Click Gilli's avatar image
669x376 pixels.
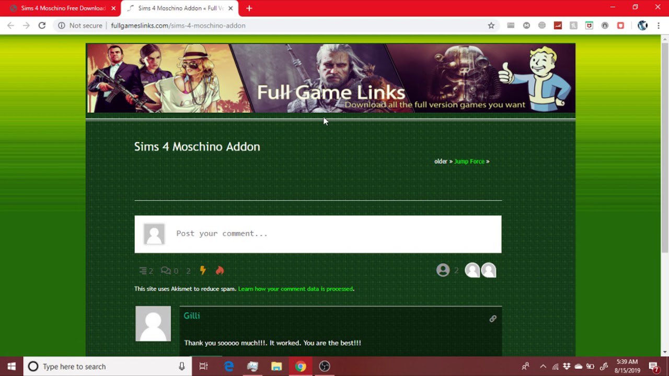(153, 324)
